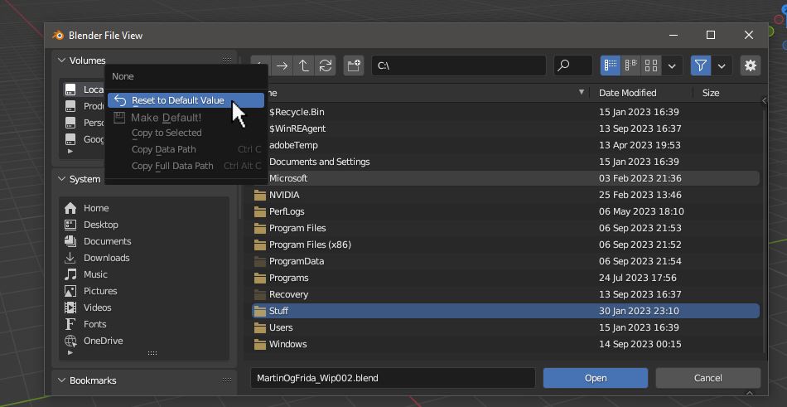The image size is (787, 407).
Task: Select the $WinREAgent folder
Action: 505,128
